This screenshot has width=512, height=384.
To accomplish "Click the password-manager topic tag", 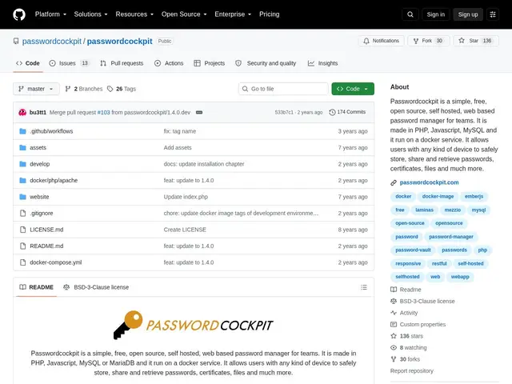I will click(451, 237).
